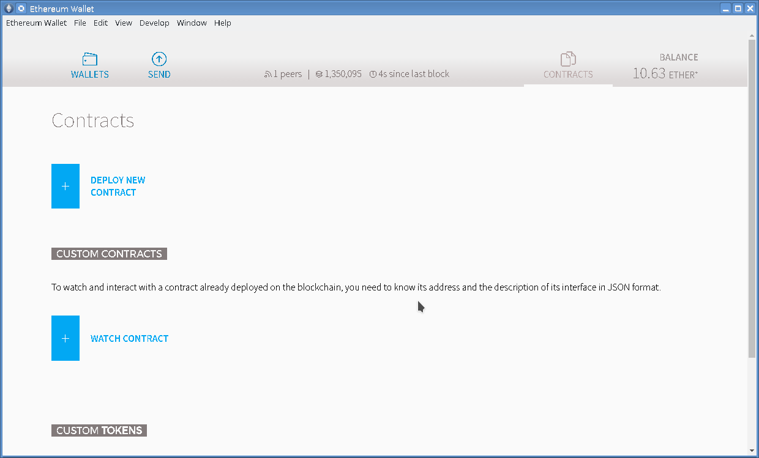Click the WATCH CONTRACT link
This screenshot has width=759, height=458.
tap(129, 338)
